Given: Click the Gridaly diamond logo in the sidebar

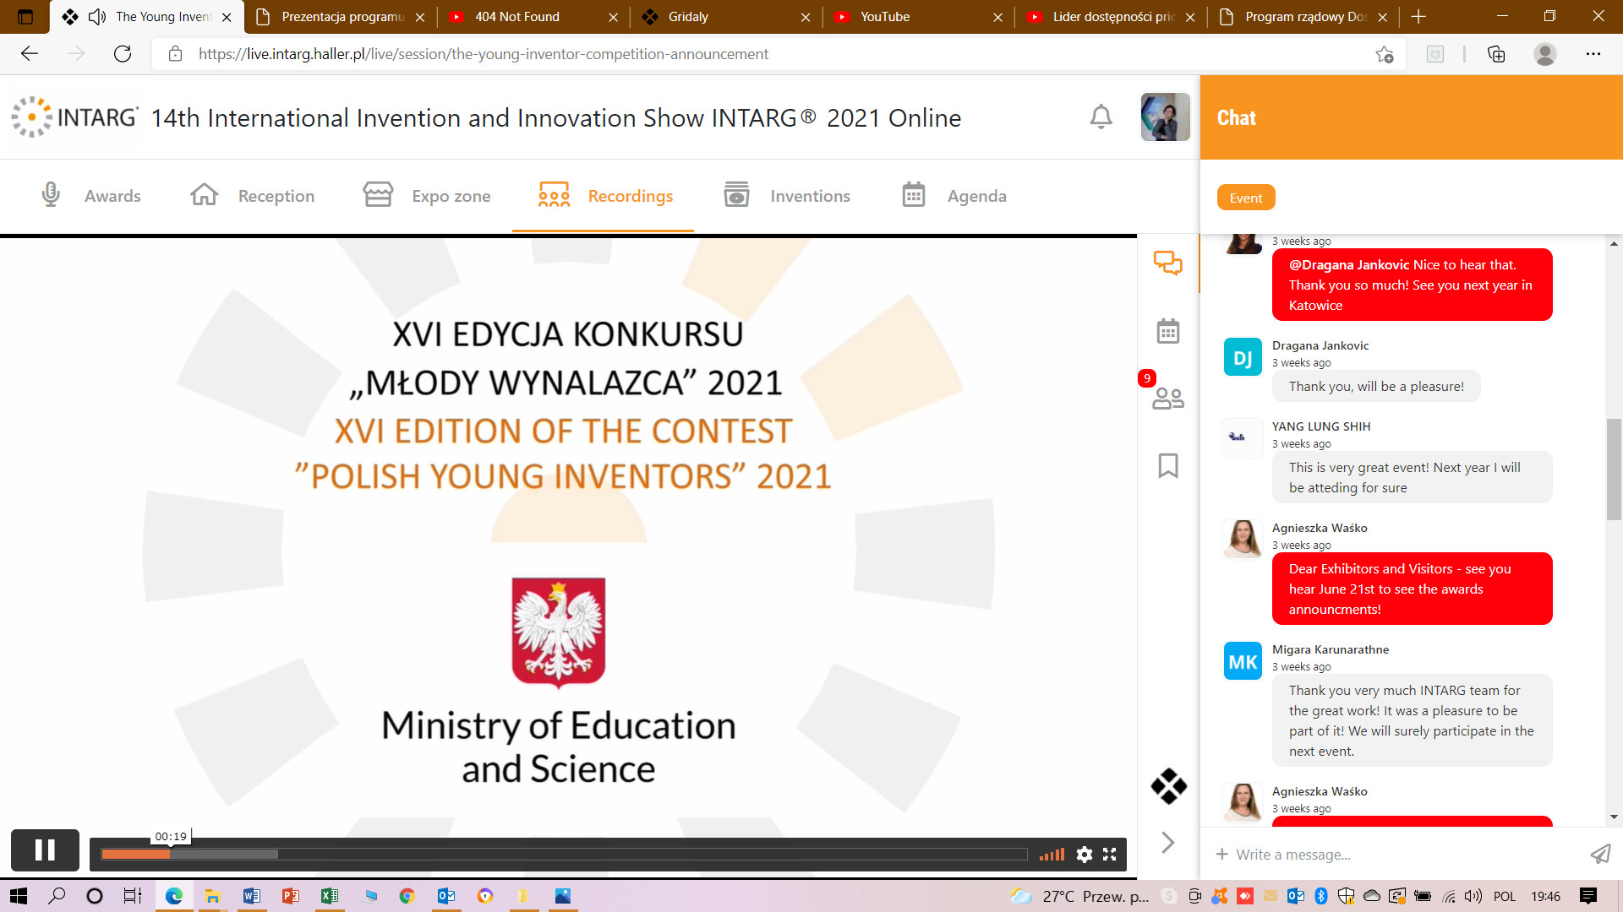Looking at the screenshot, I should pyautogui.click(x=1168, y=786).
